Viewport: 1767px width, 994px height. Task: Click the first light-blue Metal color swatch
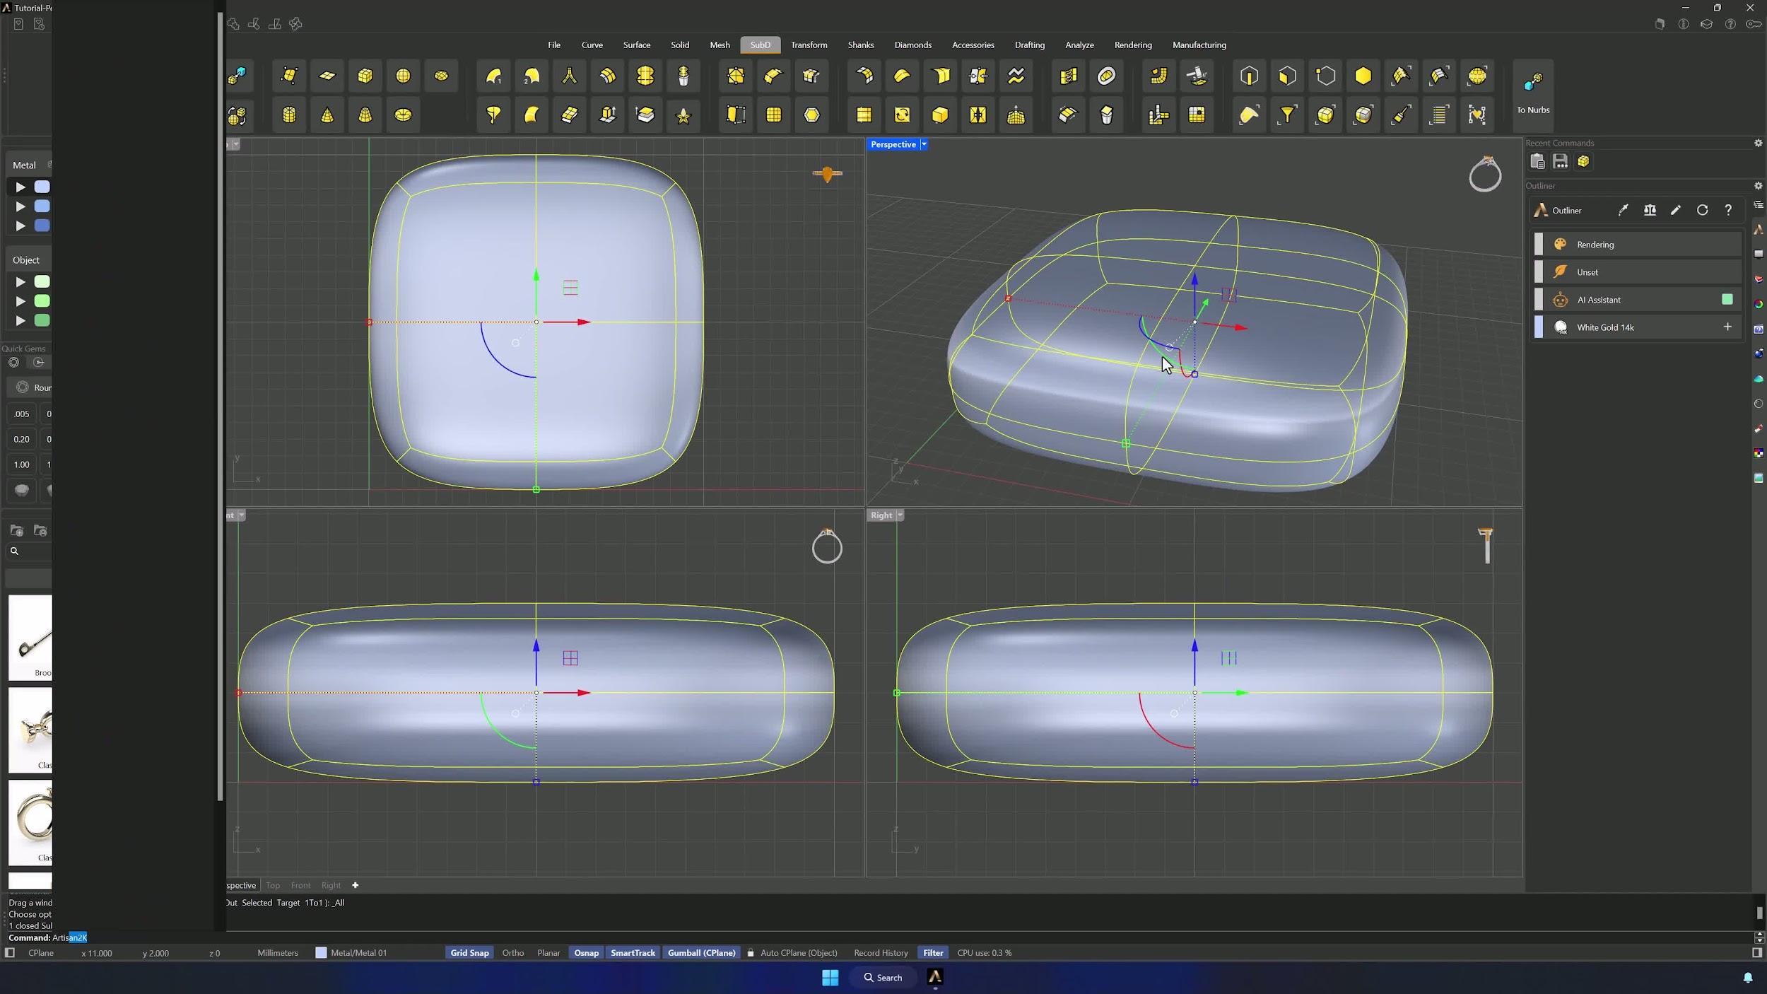coord(42,187)
